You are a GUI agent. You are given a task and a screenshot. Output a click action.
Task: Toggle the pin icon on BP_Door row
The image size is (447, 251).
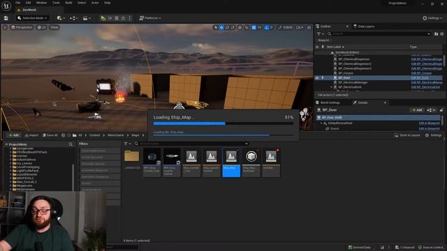pyautogui.click(x=323, y=77)
